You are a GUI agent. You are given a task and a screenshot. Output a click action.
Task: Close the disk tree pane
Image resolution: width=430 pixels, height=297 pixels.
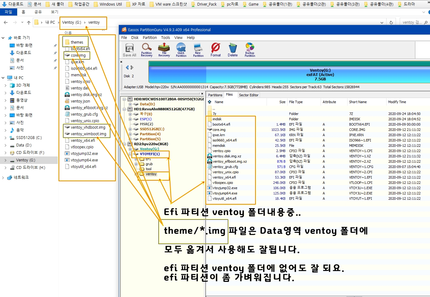(202, 93)
